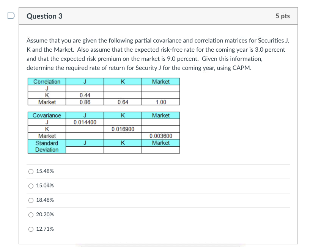Select the covariance value 0.014400
Viewport: 318px width, 247px height.
pos(84,122)
